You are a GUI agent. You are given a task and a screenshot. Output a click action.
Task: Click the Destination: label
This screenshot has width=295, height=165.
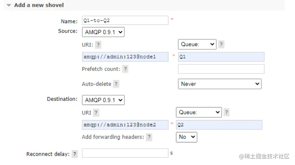click(x=62, y=99)
